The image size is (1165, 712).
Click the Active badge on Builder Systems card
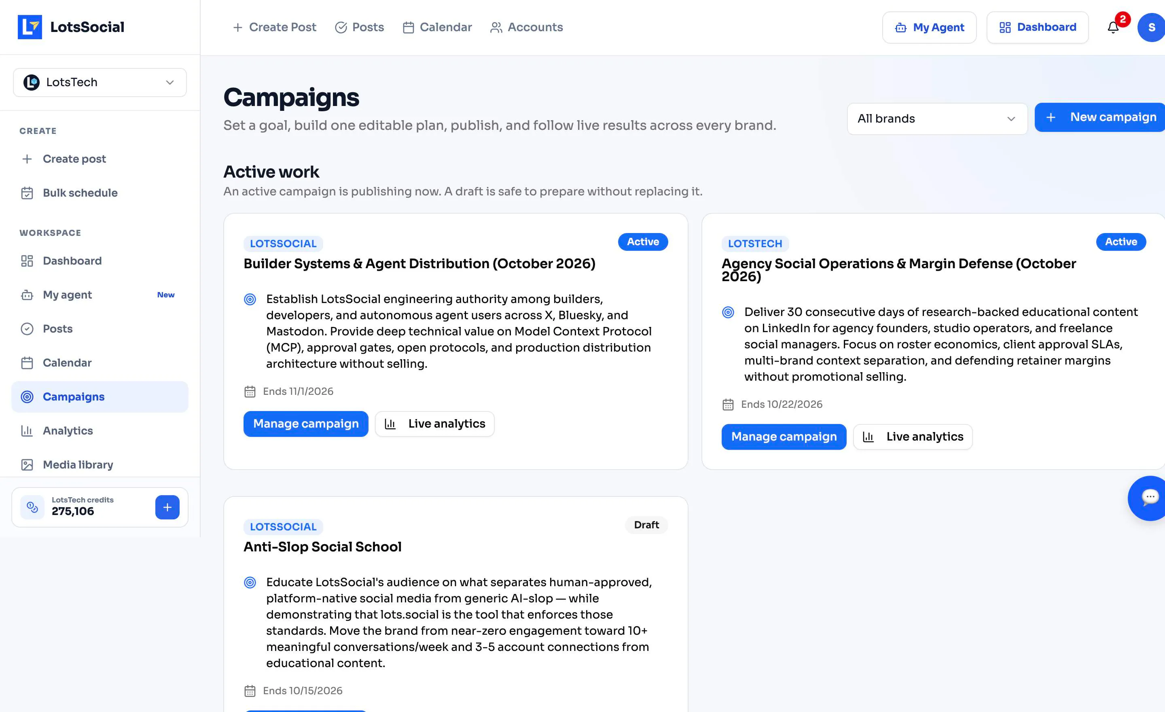(x=643, y=242)
